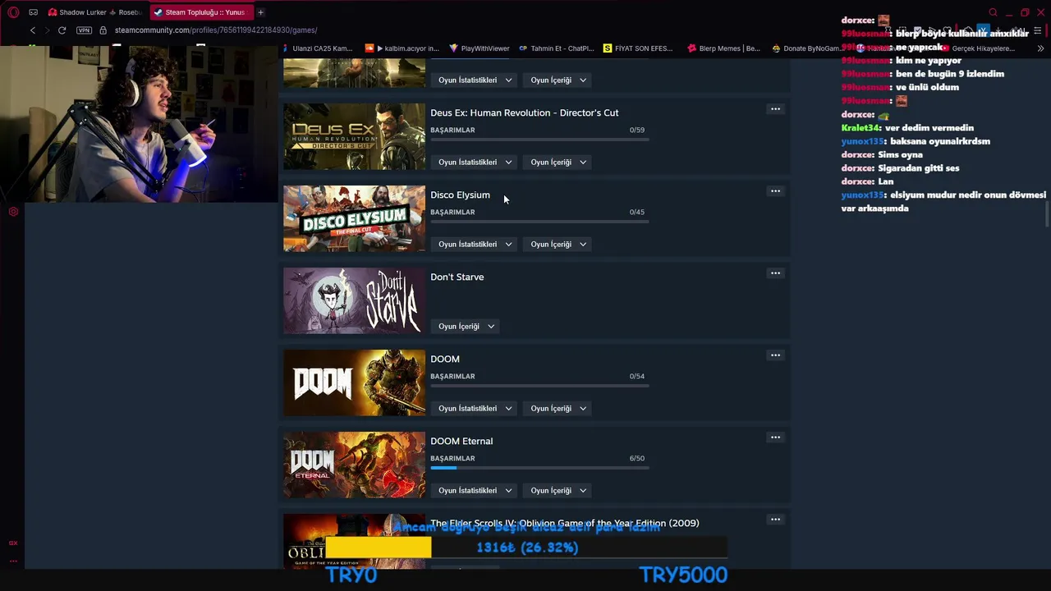The height and width of the screenshot is (591, 1051).
Task: Expand Oyun İçeriği for DOOM Eternal
Action: (558, 490)
